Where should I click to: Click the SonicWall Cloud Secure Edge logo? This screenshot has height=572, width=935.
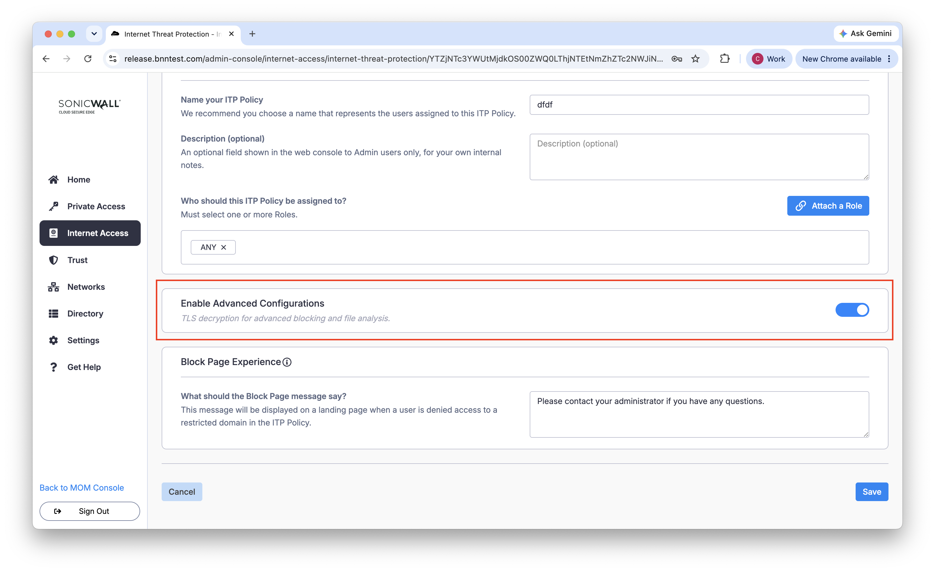[x=89, y=107]
